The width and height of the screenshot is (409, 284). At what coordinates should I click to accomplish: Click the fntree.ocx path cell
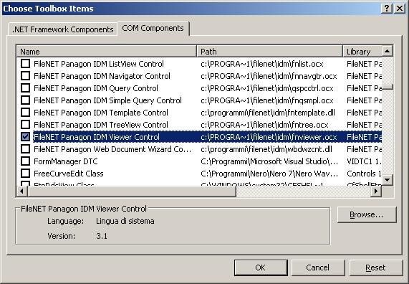pos(264,125)
